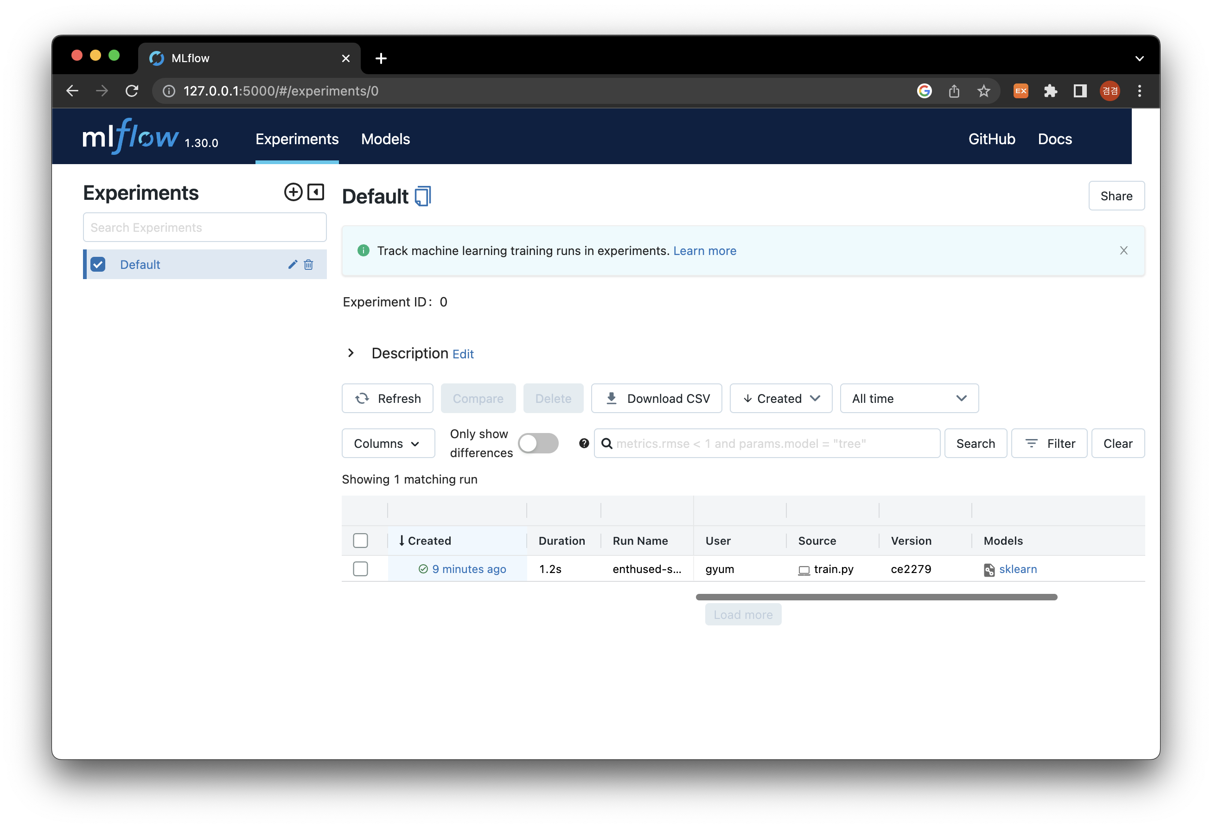The height and width of the screenshot is (828, 1212).
Task: Click the trash icon to delete Default
Action: click(309, 265)
